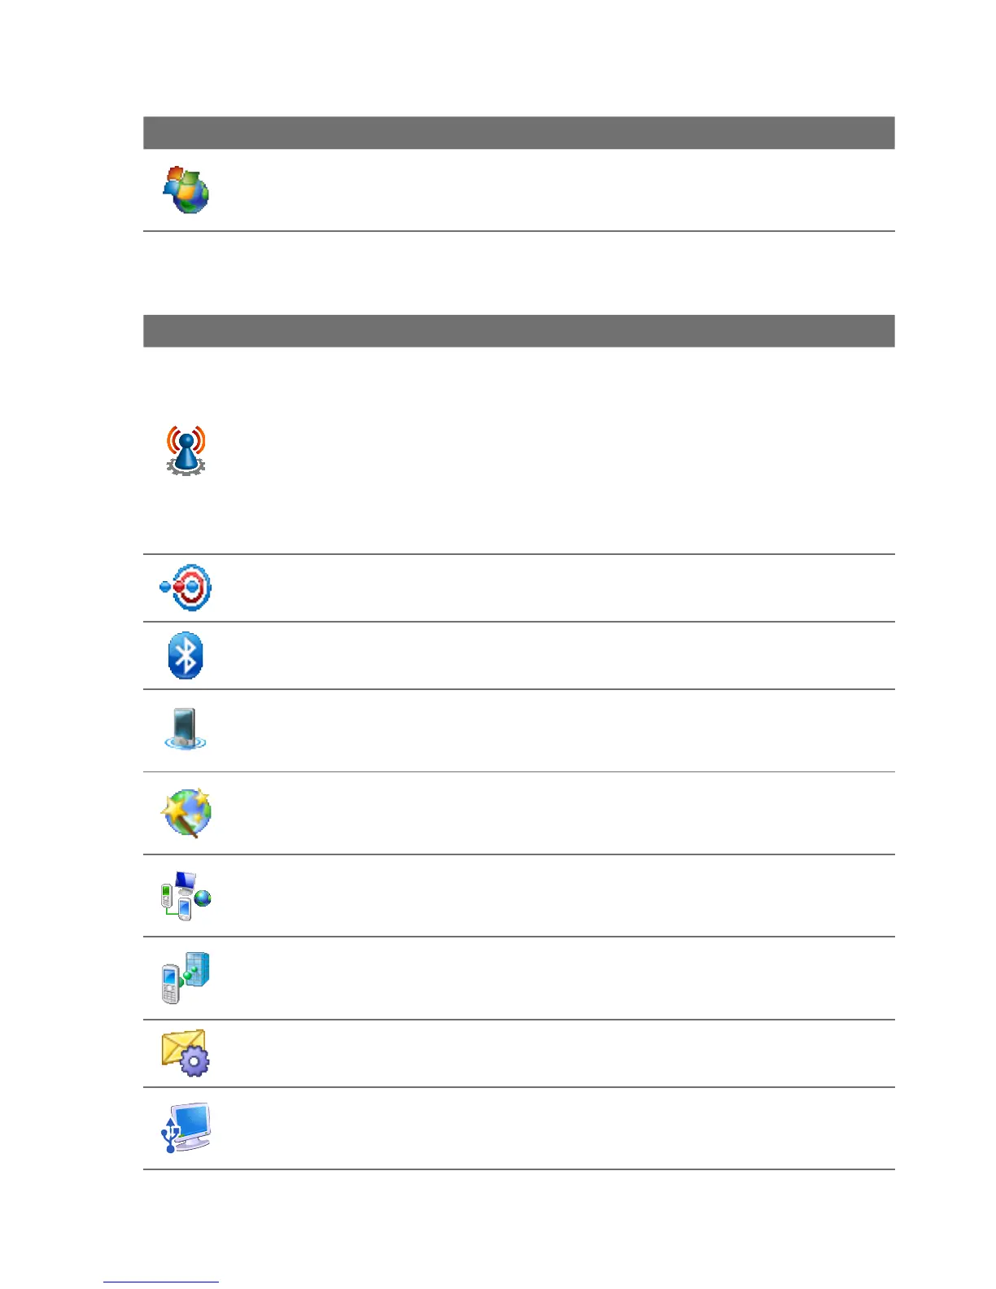
Task: Click the blank row area beside globe-and-wand icon
Action: (x=553, y=813)
